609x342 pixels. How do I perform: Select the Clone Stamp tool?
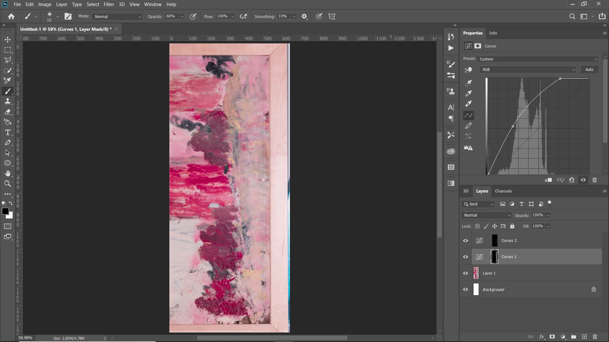coord(8,101)
